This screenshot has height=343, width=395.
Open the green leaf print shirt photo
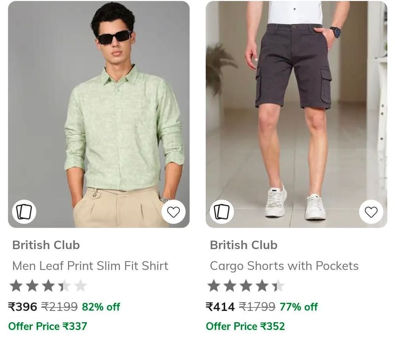point(99,114)
